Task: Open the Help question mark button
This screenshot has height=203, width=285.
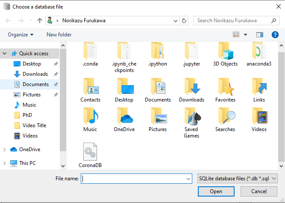Action: [x=275, y=35]
